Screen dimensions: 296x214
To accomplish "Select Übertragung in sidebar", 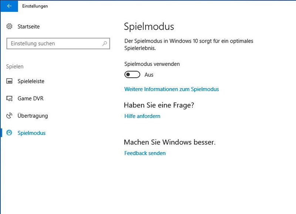I will (33, 116).
